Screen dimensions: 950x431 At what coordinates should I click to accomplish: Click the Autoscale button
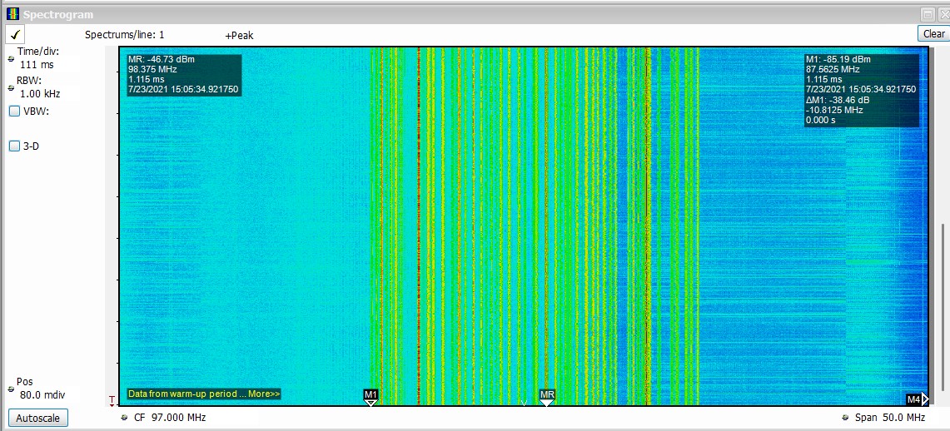(38, 418)
